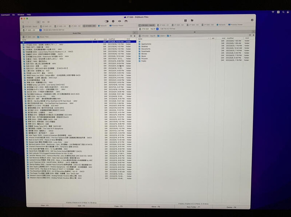Sort left pane by modified column

(116, 39)
